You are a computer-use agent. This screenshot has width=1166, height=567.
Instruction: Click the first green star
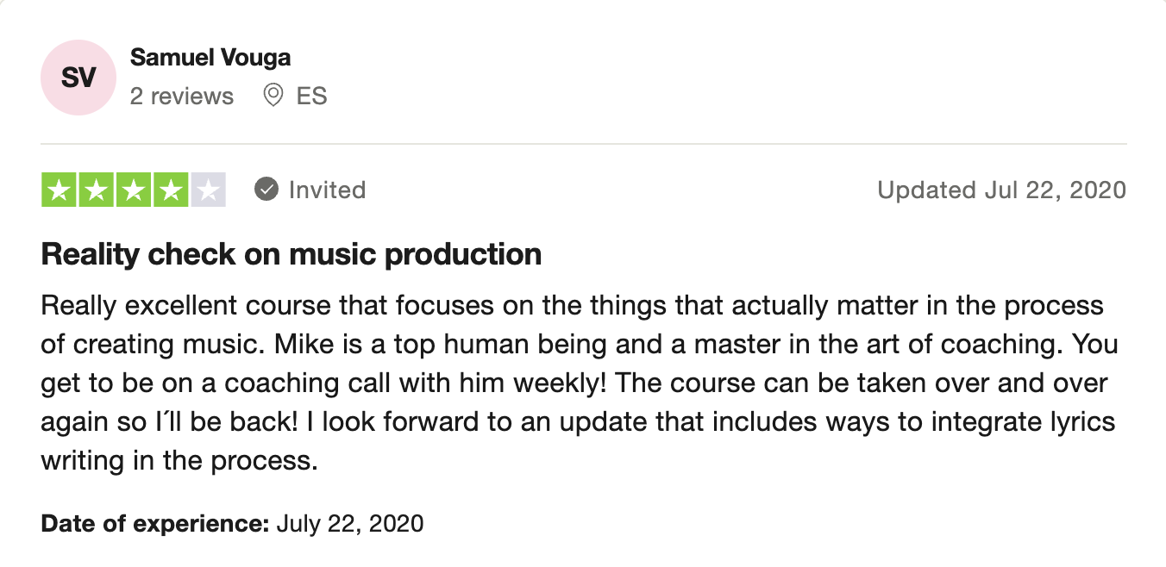coord(60,190)
